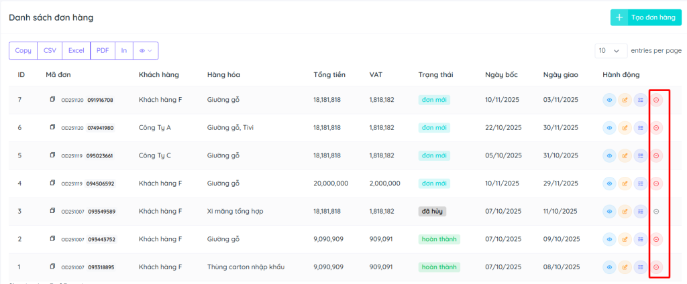Expand the entries per page selector

click(x=611, y=50)
